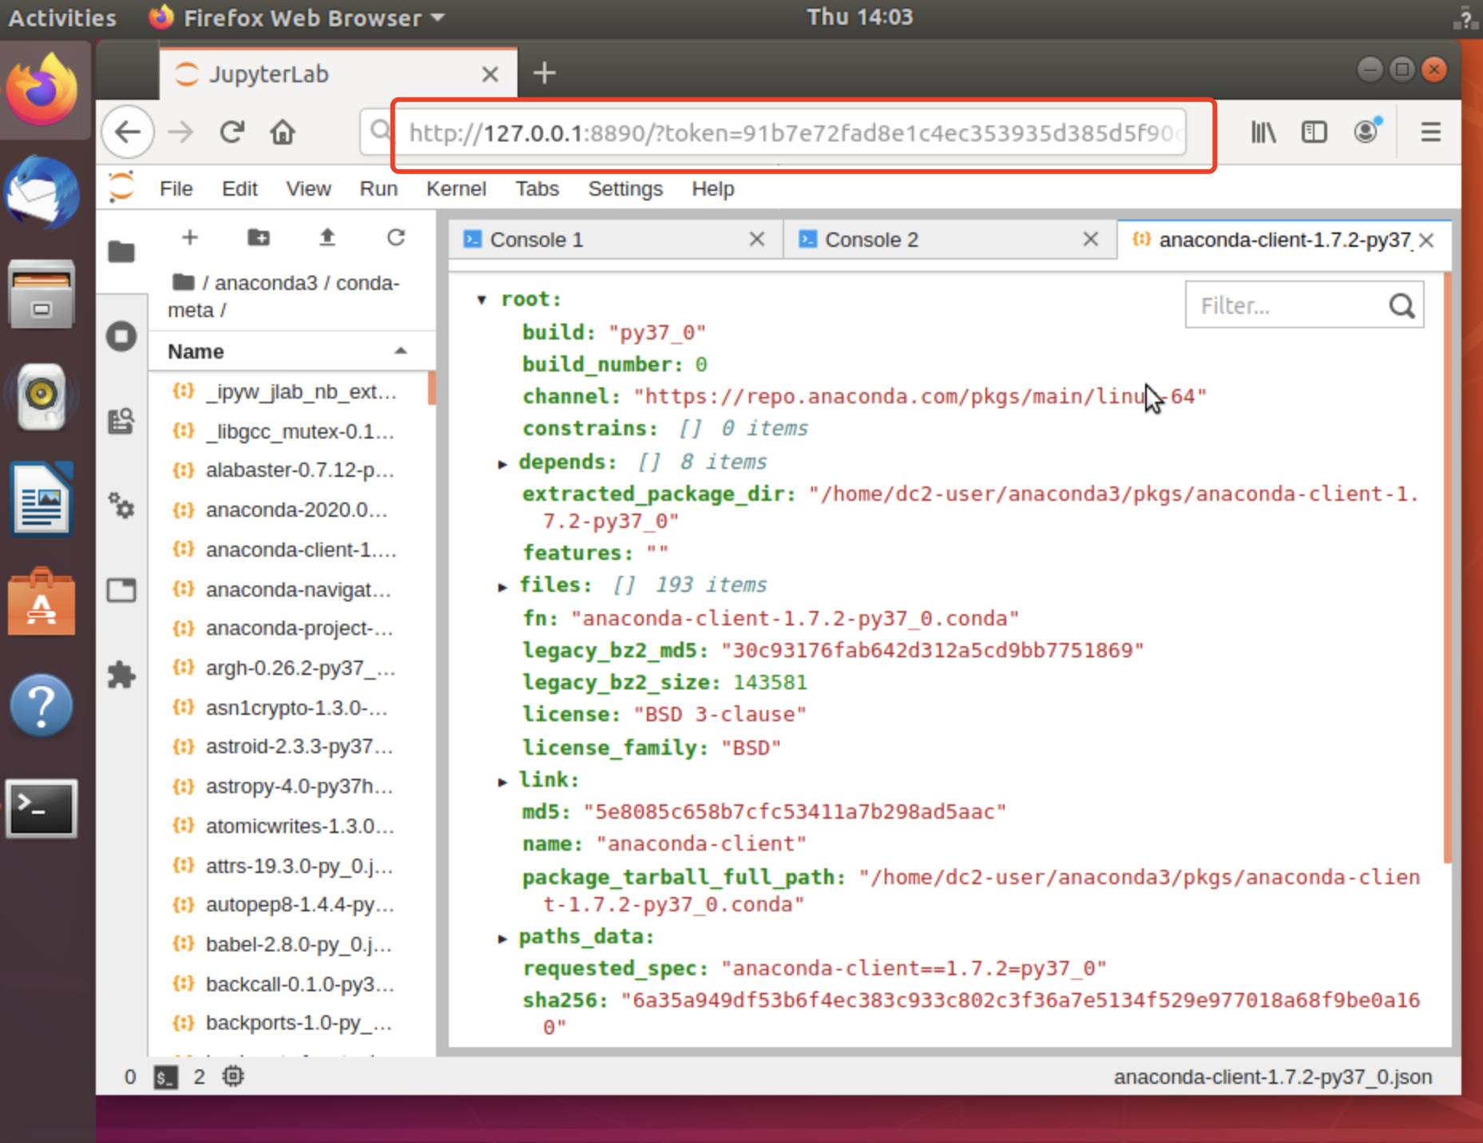The image size is (1483, 1143).
Task: Open Firefox hamburger menu
Action: coord(1430,132)
